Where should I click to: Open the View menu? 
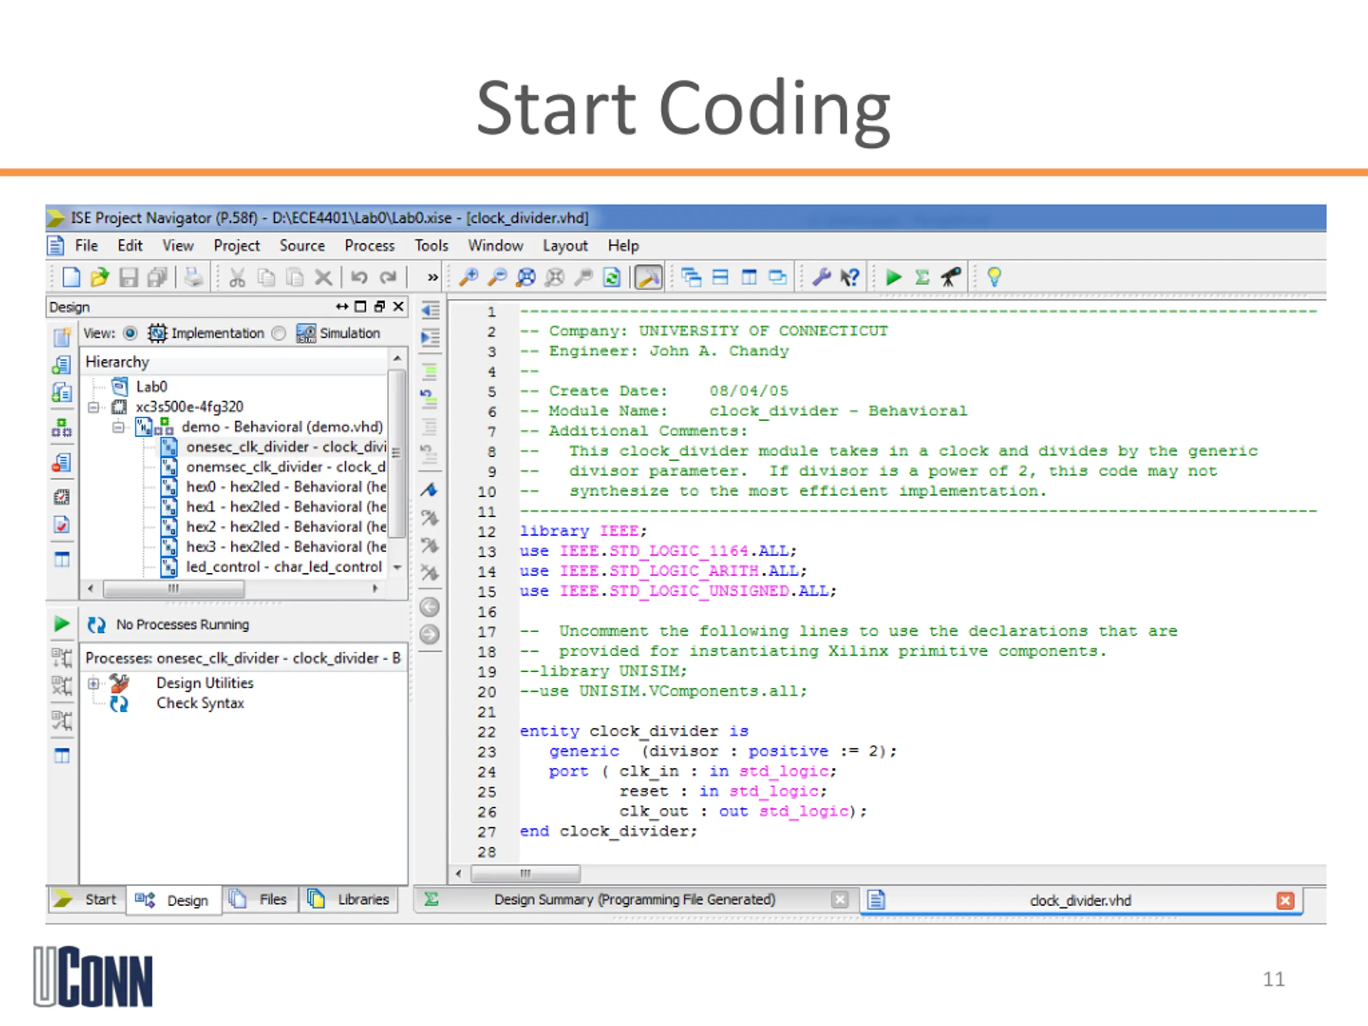click(178, 245)
